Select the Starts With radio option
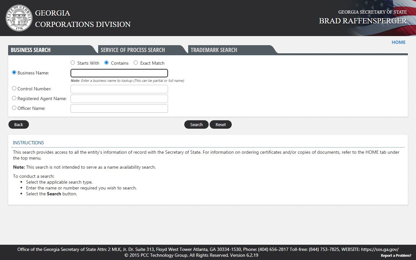Viewport: 416px width, 260px height. click(73, 63)
